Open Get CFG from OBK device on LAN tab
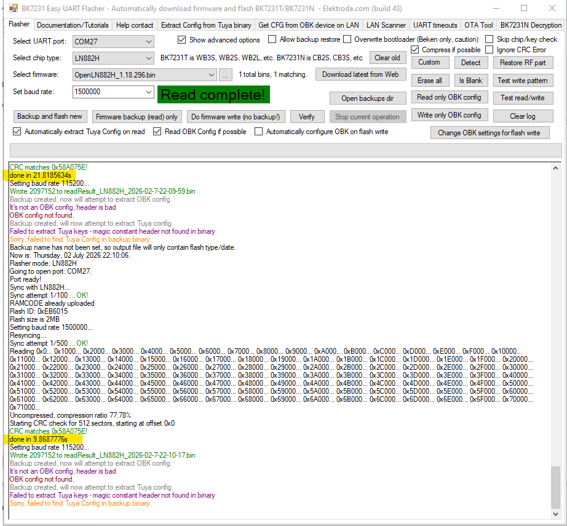Screen dimensions: 567x526 point(309,25)
